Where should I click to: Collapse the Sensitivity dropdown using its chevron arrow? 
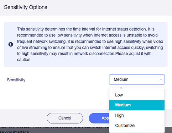coord(161,79)
